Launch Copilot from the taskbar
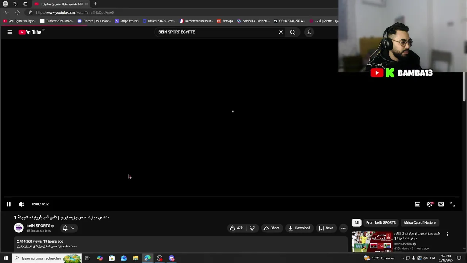Image resolution: width=467 pixels, height=263 pixels. (x=100, y=258)
